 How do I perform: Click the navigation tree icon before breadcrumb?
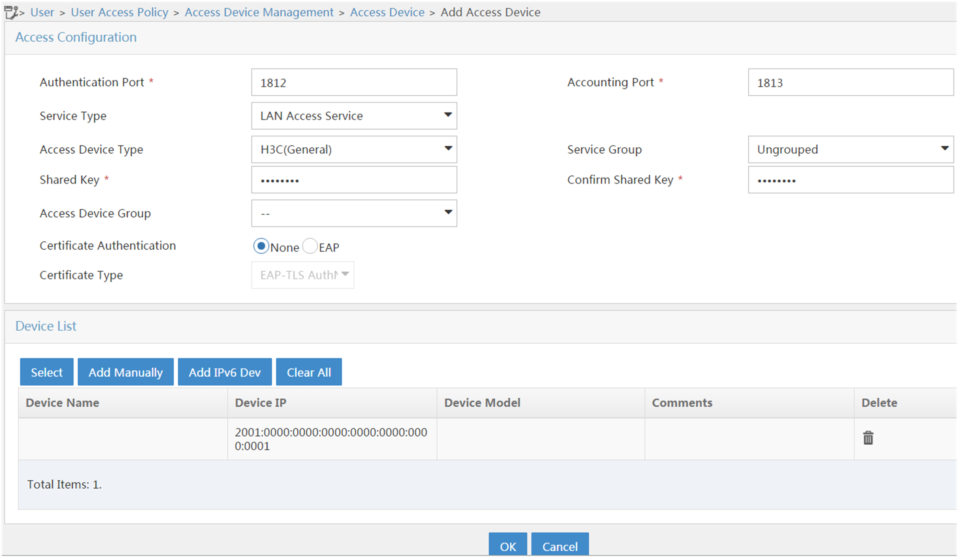point(11,12)
